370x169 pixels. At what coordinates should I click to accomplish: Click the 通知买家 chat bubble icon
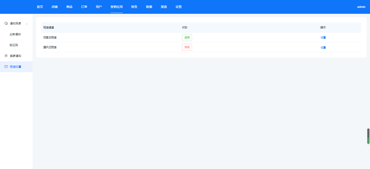6,24
